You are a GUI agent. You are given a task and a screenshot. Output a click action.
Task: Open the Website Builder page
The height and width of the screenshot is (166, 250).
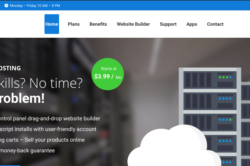point(133,24)
